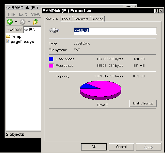Switch to the Sharing tab
This screenshot has height=153, width=165.
point(97,19)
